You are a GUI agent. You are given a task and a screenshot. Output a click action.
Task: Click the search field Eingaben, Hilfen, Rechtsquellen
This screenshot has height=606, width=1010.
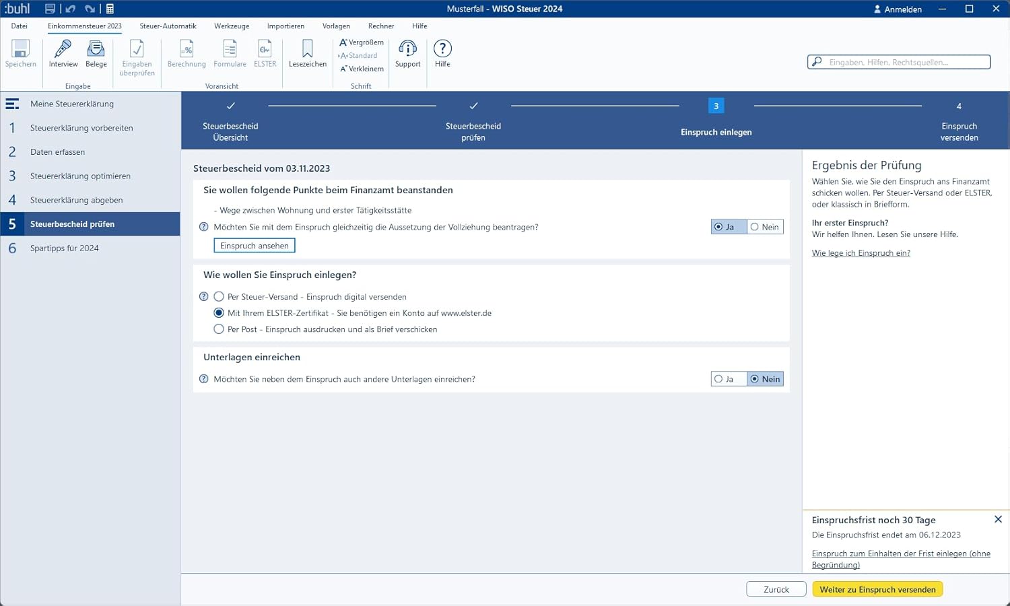pyautogui.click(x=899, y=62)
